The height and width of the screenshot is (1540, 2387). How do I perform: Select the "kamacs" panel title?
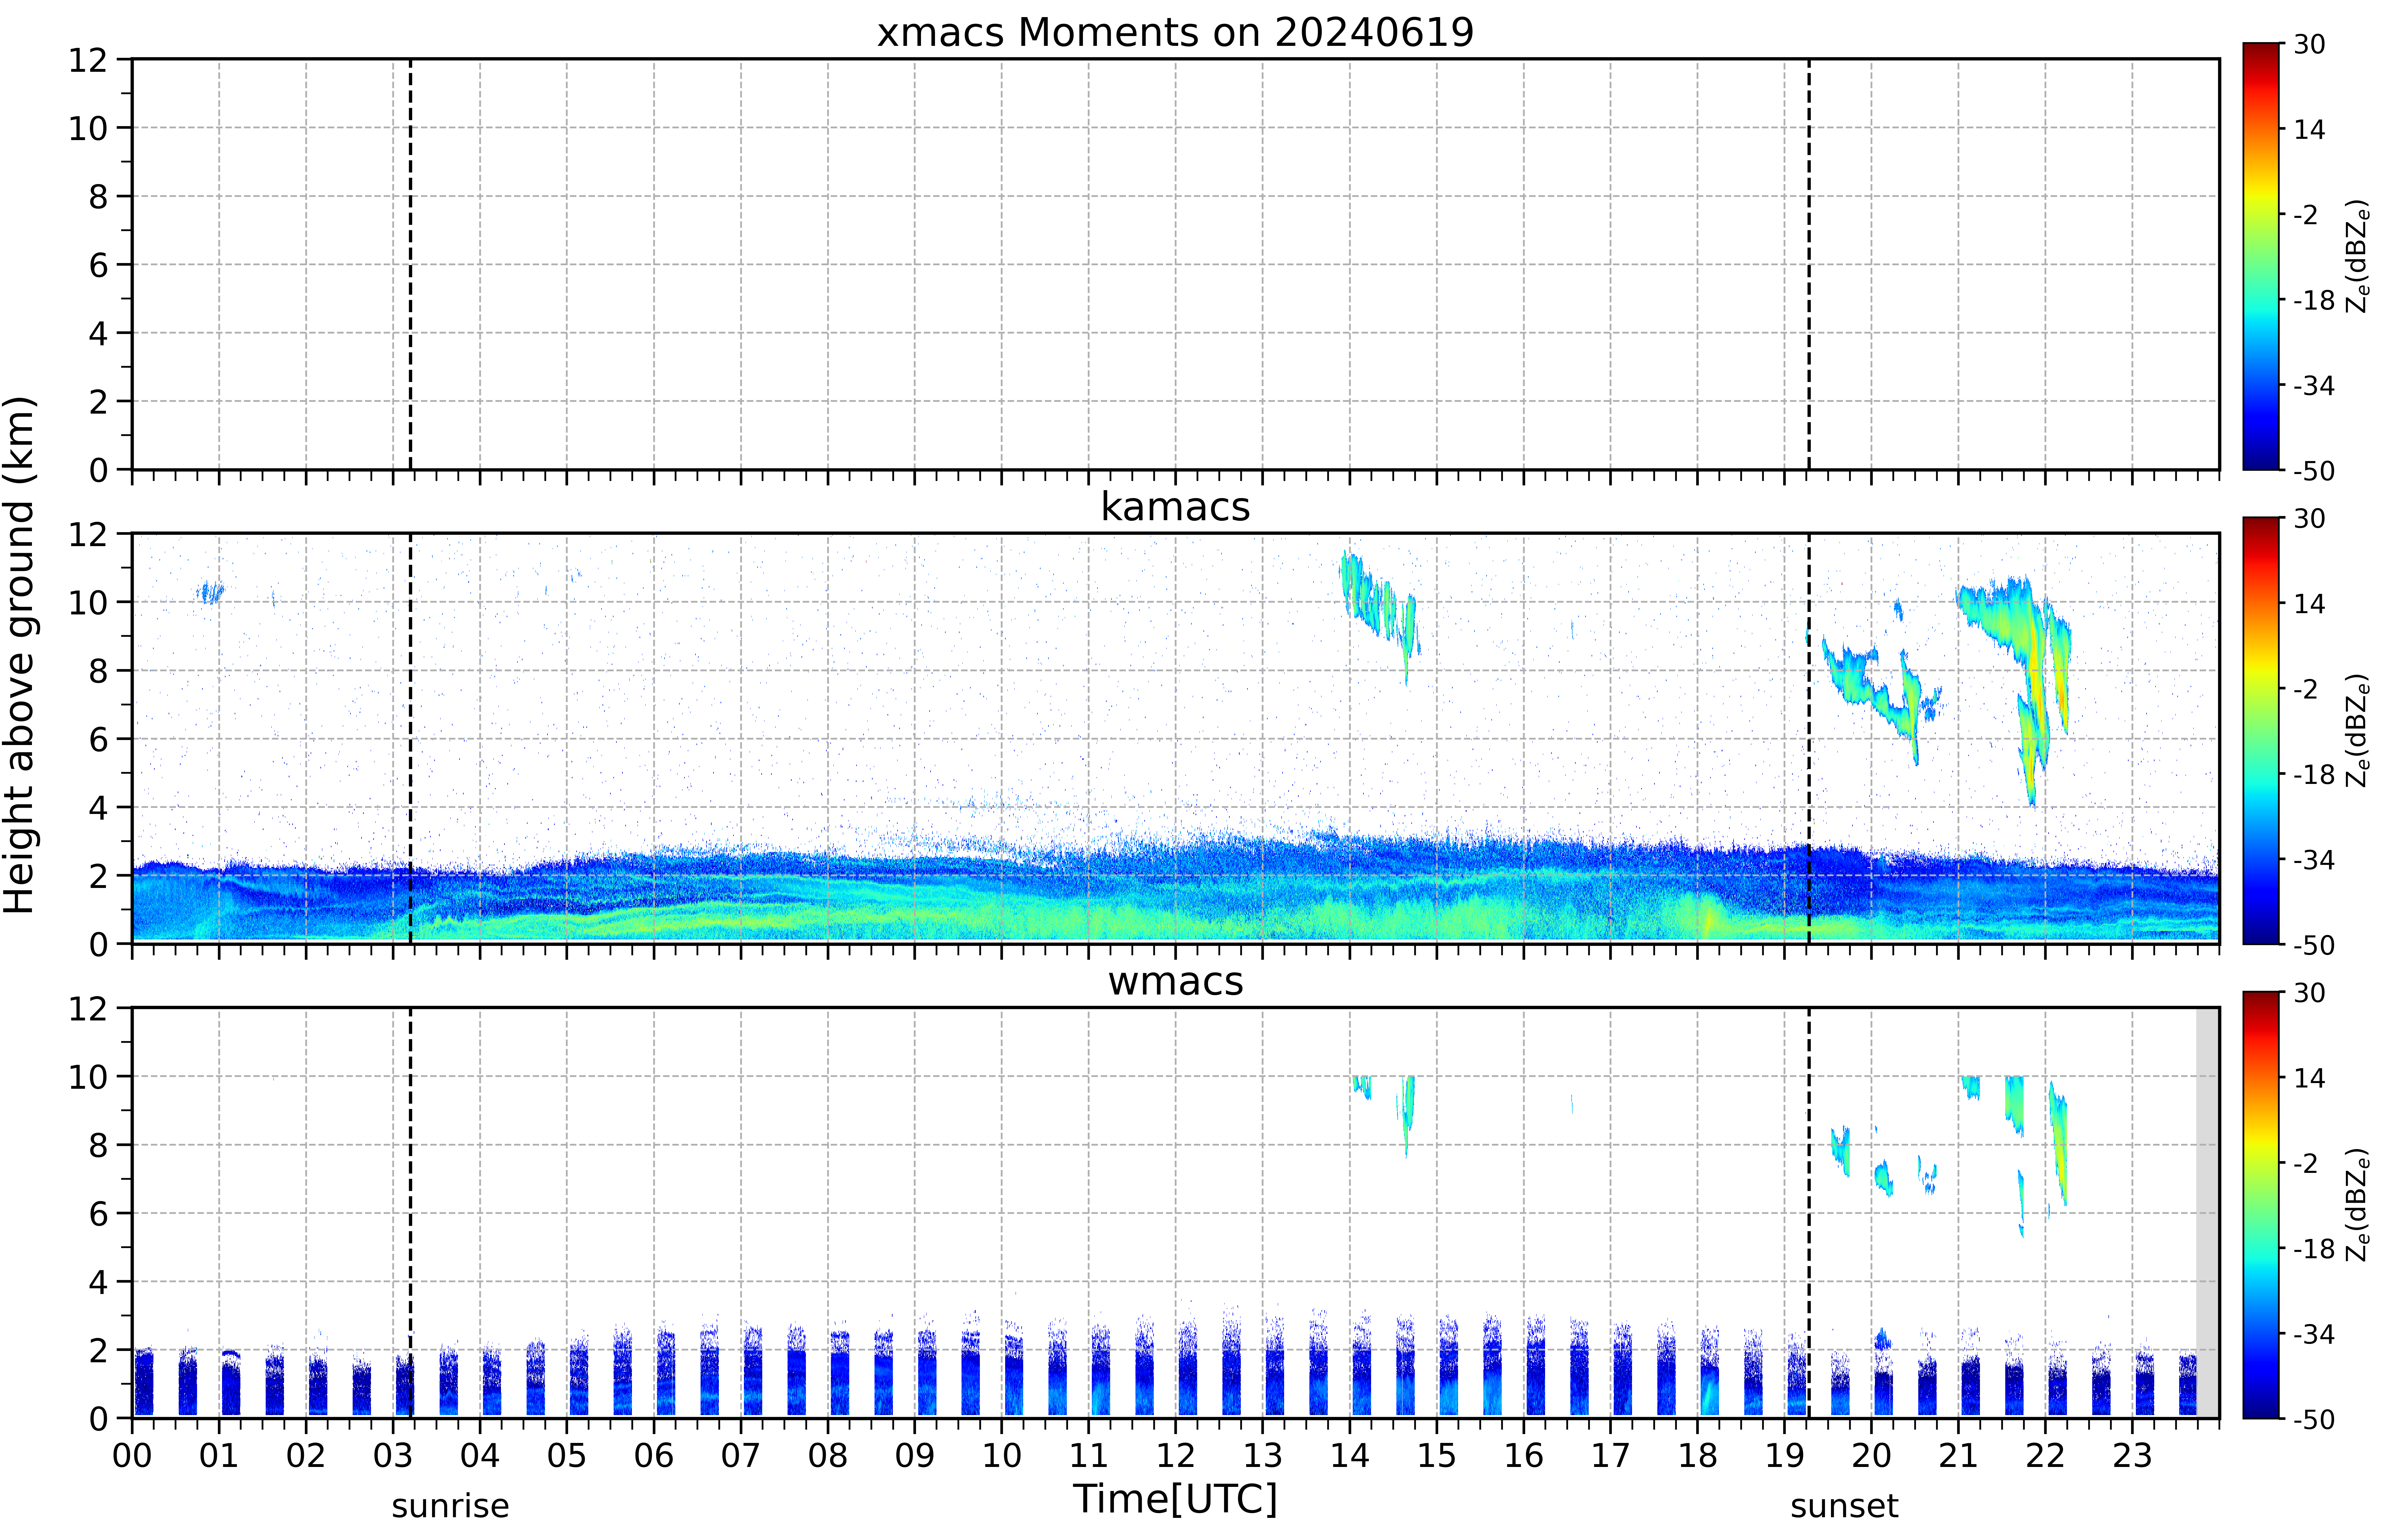(x=1175, y=507)
